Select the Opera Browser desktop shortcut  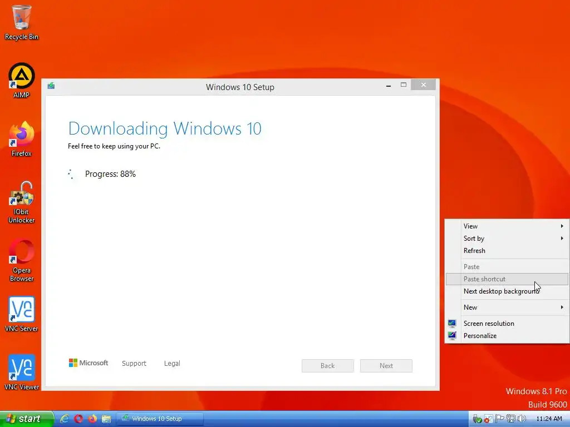coord(21,260)
